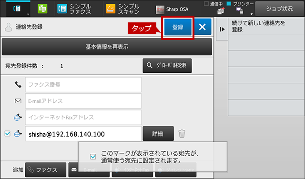305x179 pixels.
Task: Expand the mode dropdown arrow under the first icon
Action: 28,15
